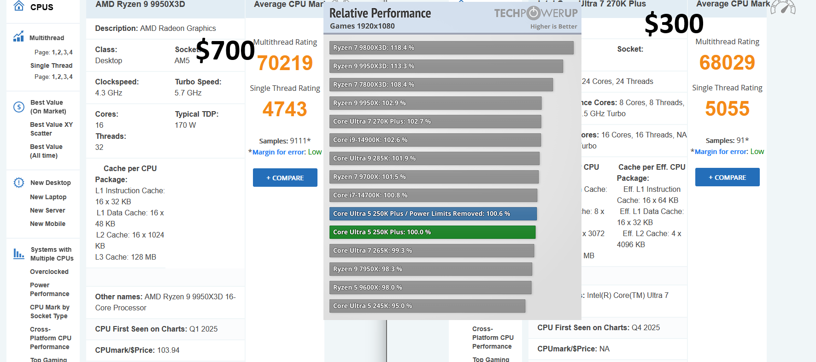Click the AMD Ryzen 9 9950X3D page title
The height and width of the screenshot is (362, 816).
[x=141, y=5]
